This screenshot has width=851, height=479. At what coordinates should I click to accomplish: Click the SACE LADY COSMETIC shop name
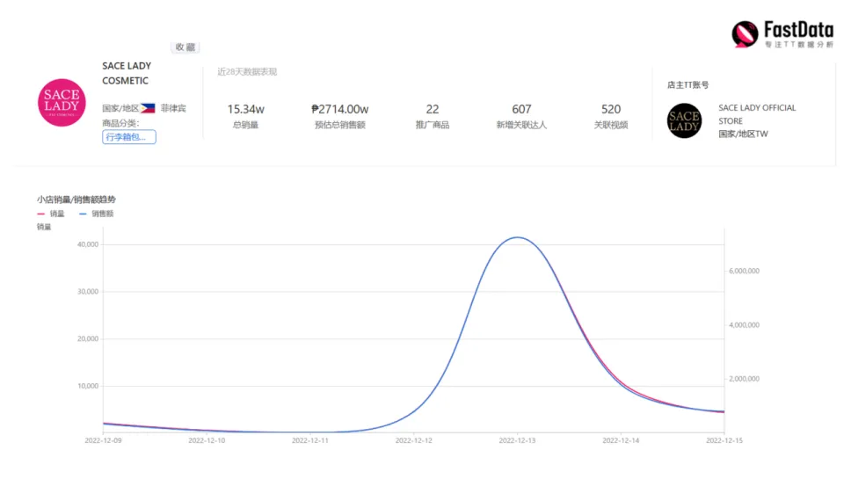coord(127,73)
